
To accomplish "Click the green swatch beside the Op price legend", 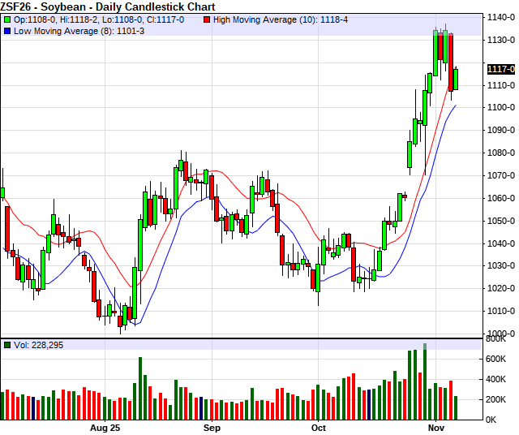I will [x=6, y=19].
